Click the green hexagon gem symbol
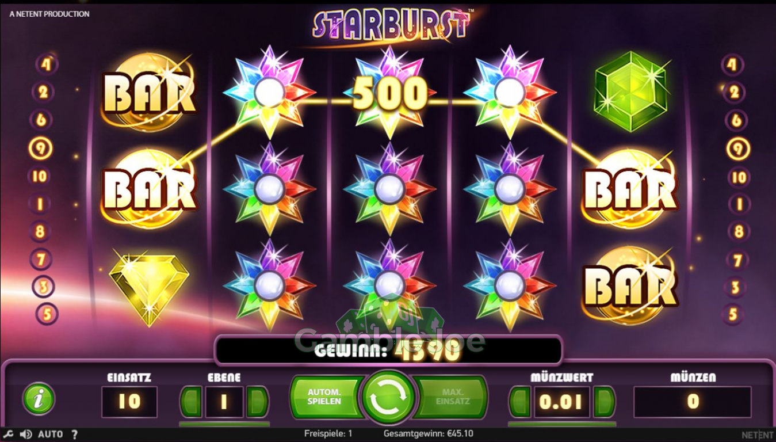Screen dimensions: 776x442 630,91
